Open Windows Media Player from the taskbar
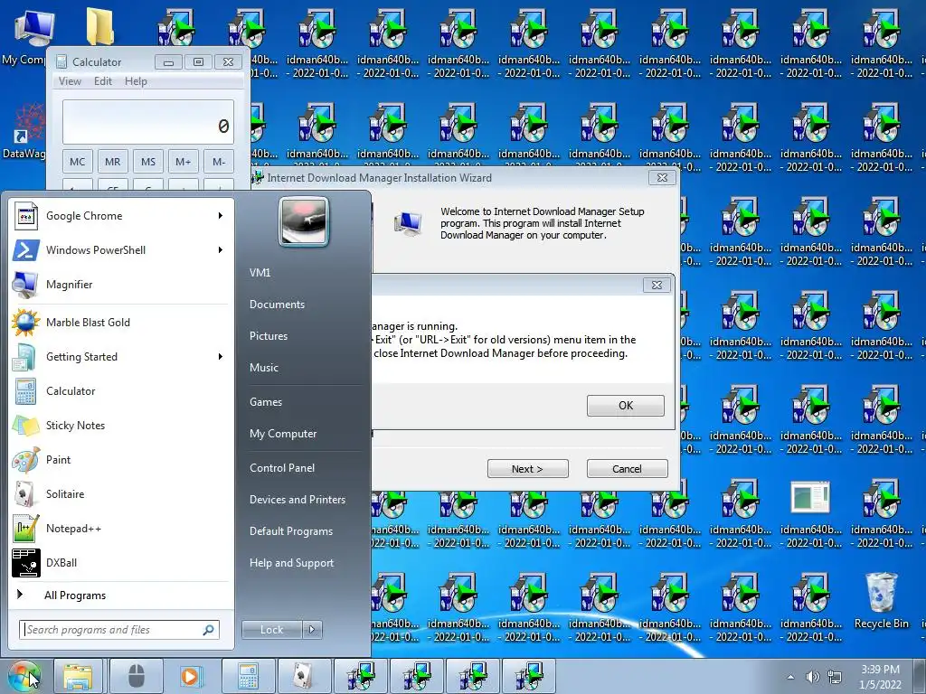Screen dimensions: 926x694 pos(190,676)
